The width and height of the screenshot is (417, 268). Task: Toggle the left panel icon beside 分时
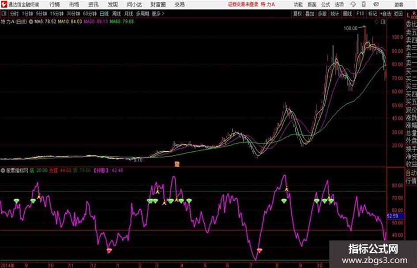[x=4, y=14]
